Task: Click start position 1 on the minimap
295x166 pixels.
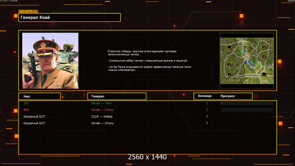Action: click(229, 74)
